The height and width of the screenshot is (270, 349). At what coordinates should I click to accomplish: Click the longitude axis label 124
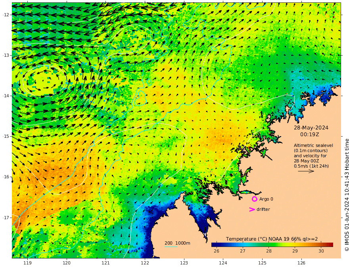[x=223, y=263]
